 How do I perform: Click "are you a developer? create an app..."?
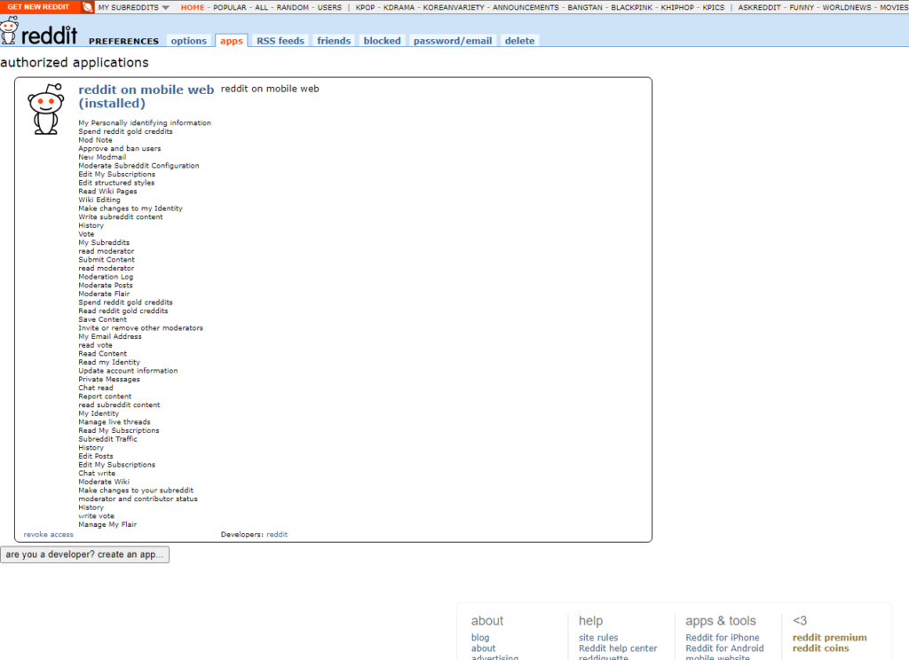coord(84,554)
